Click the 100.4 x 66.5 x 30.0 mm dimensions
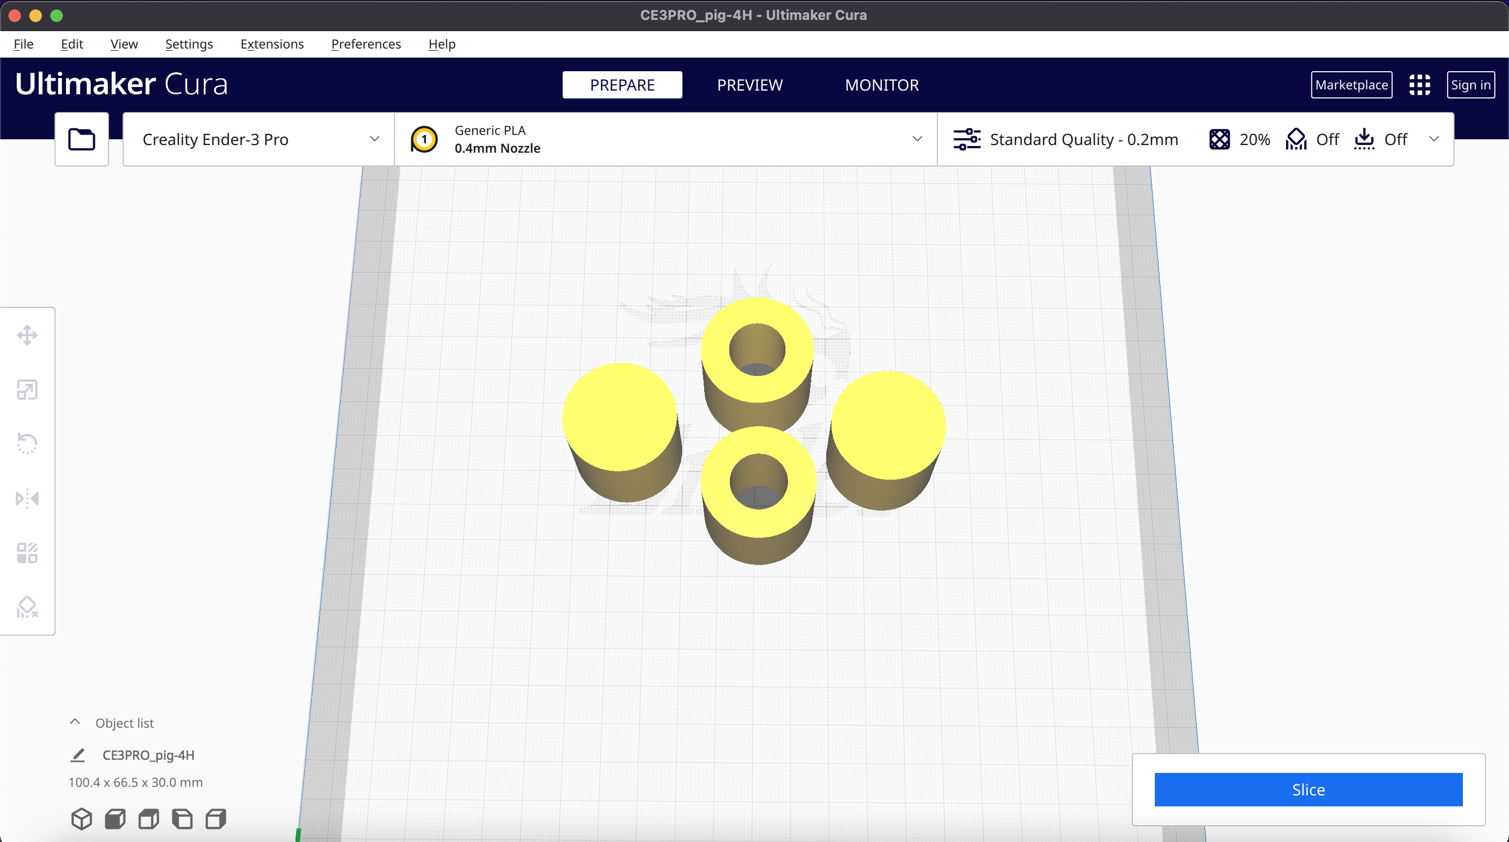The width and height of the screenshot is (1509, 842). click(x=135, y=782)
